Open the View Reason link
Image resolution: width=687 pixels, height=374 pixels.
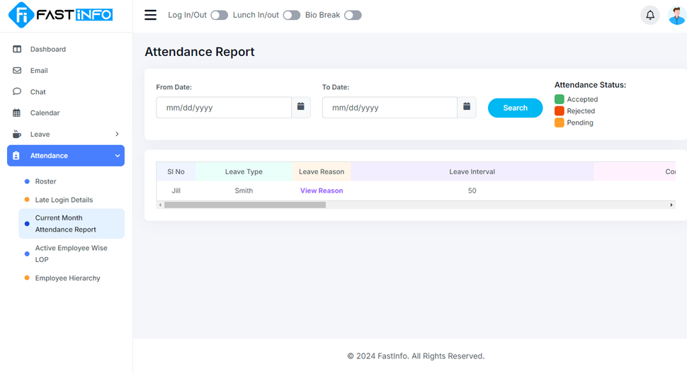tap(322, 191)
